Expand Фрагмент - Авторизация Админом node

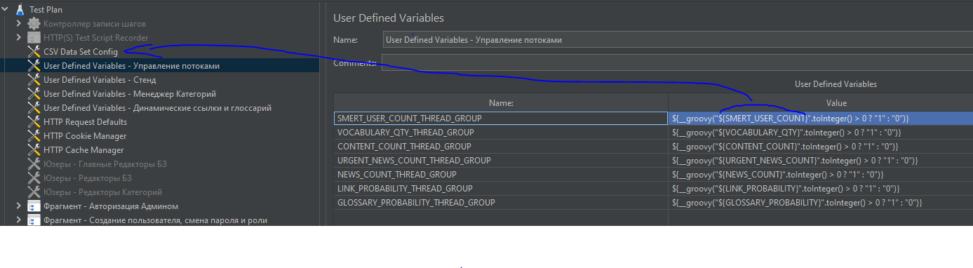coord(19,206)
